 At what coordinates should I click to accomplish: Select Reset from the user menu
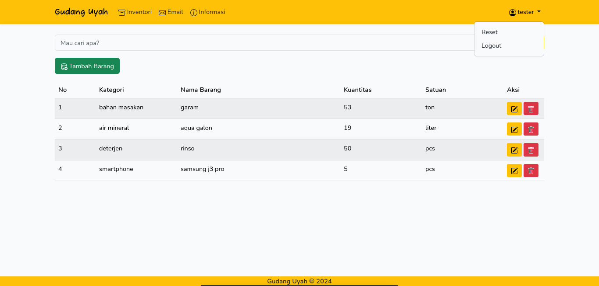tap(489, 32)
